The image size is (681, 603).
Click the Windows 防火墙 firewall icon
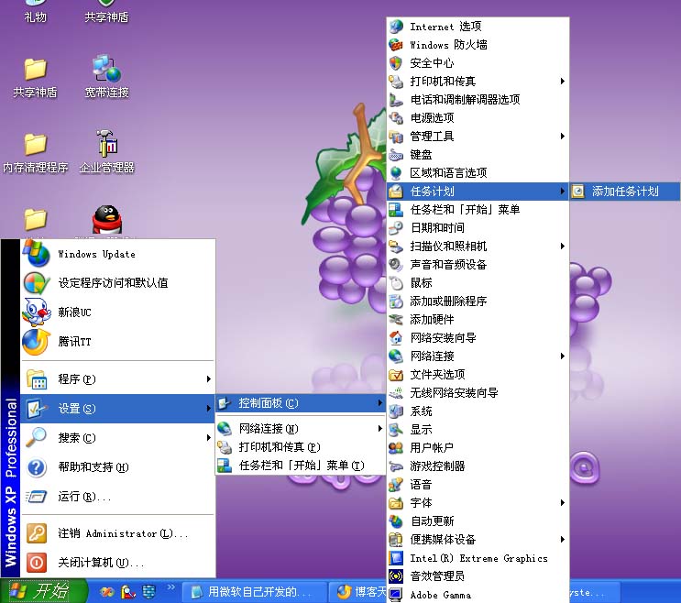[x=396, y=45]
